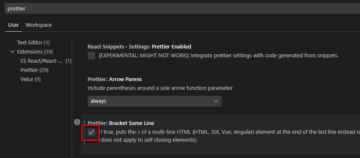The width and height of the screenshot is (360, 158).
Task: Uncheck the Bracket Same Line checkbox
Action: [x=91, y=132]
